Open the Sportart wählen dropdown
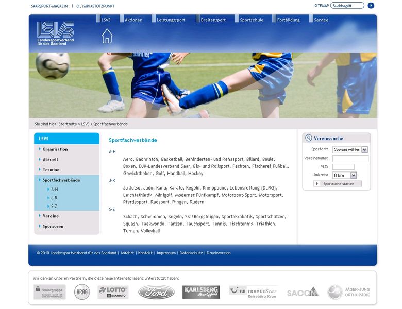Viewport: 402px width, 309px height. click(350, 149)
